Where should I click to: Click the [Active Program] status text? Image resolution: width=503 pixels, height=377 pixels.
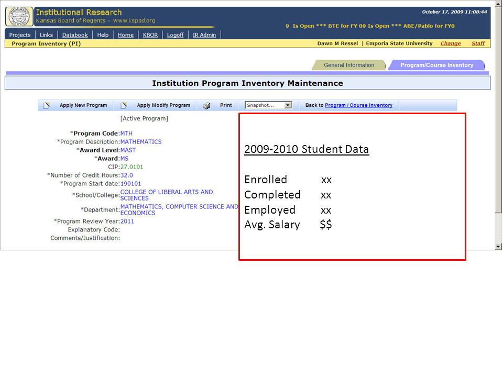pyautogui.click(x=144, y=118)
